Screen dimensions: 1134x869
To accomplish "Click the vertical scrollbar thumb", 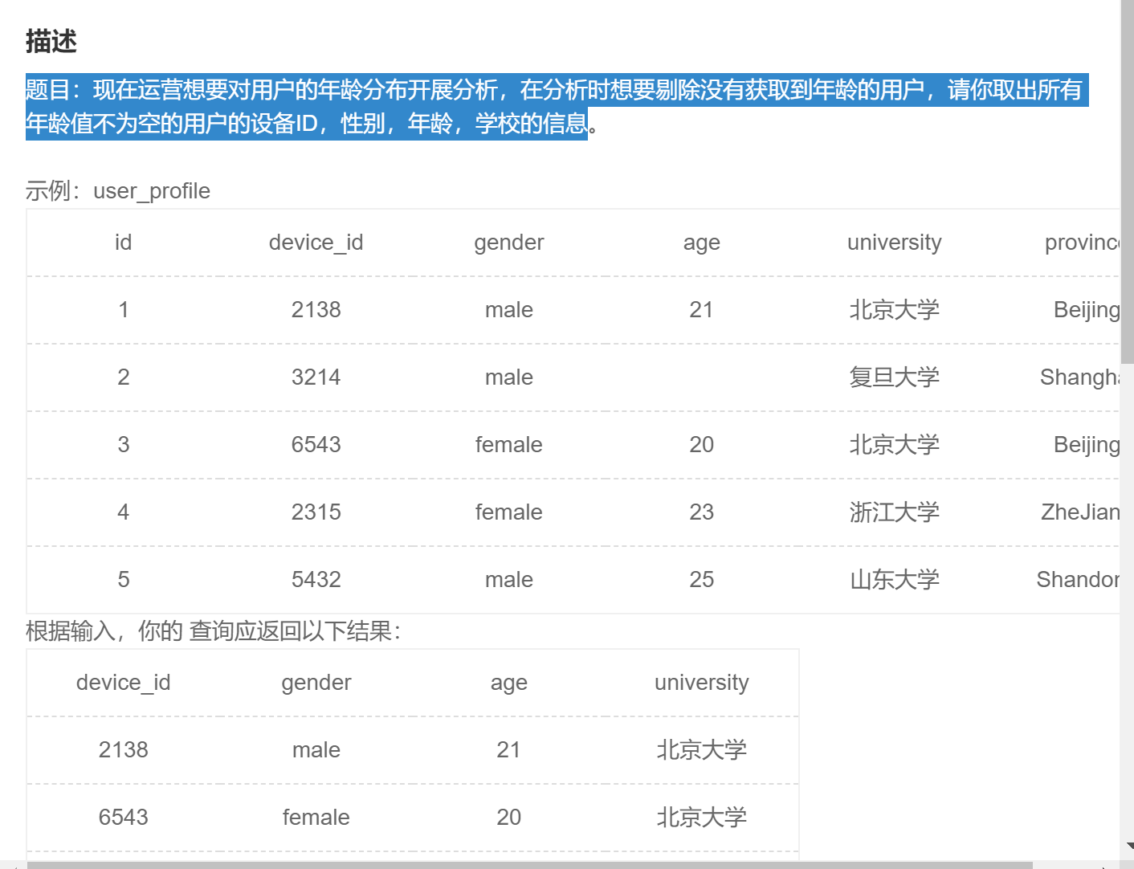I will pos(1127,182).
